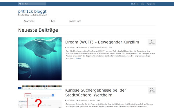Image resolution: width=174 pixels, height=108 pixels.
Task: Click author patrick on the Kuriose Suchergebnisse post
Action: (72, 100)
